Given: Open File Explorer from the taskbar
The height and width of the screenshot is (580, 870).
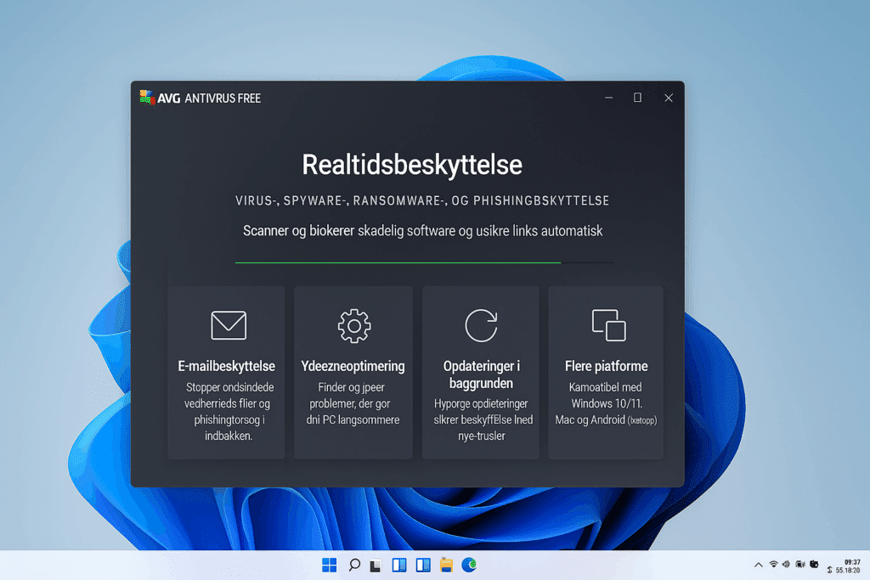Looking at the screenshot, I should pos(446,564).
